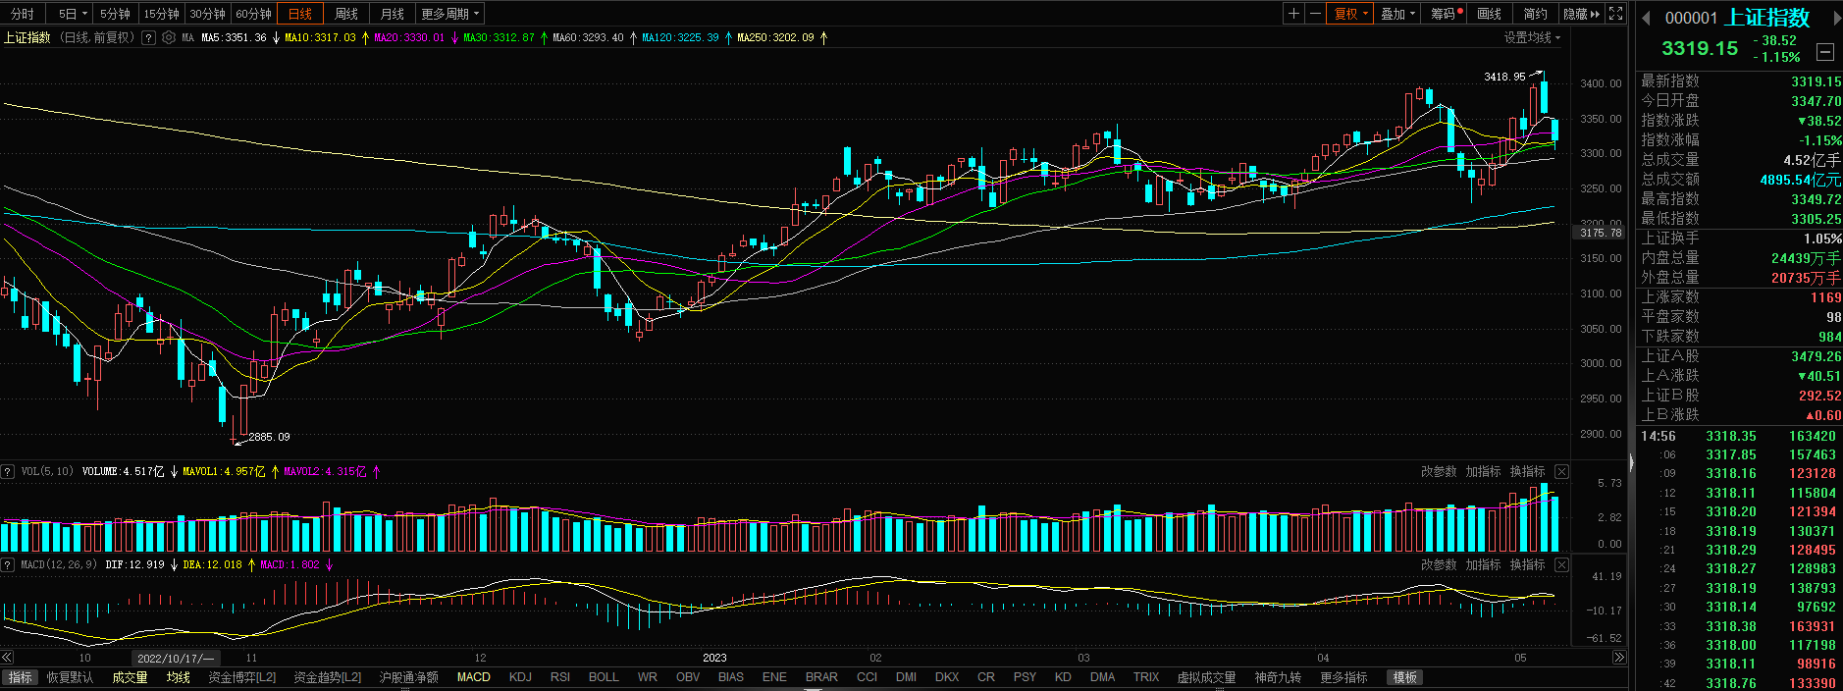Click the 2022/10/17 date marker on timeline
The width and height of the screenshot is (1843, 691).
(x=175, y=658)
